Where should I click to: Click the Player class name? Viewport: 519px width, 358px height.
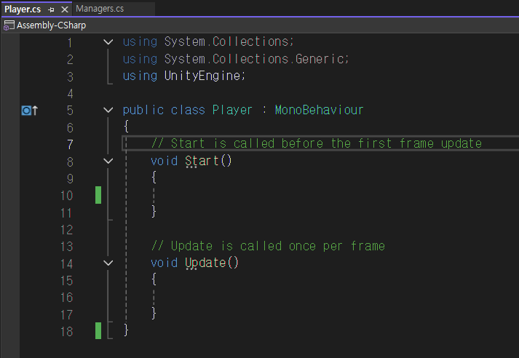[232, 110]
